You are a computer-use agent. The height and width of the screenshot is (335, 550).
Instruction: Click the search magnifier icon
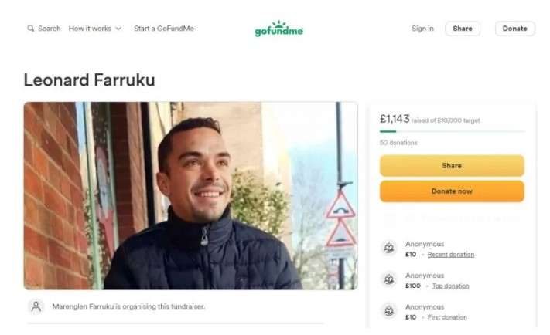coord(30,29)
